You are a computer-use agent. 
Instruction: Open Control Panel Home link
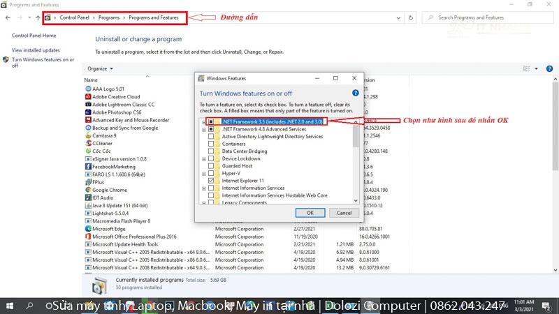[x=34, y=36]
